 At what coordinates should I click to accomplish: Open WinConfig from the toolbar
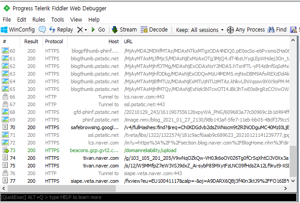tap(18, 30)
